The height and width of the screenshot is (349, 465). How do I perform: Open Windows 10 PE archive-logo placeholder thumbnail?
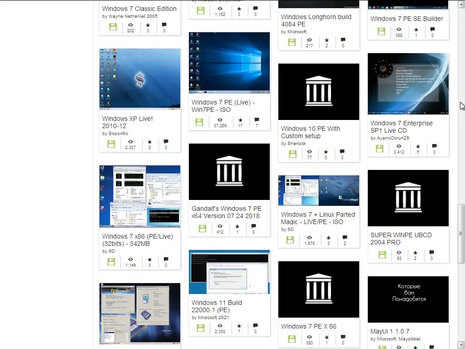point(318,92)
